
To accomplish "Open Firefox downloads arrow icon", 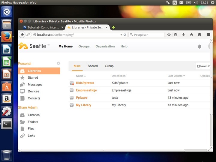I will tap(183, 34).
